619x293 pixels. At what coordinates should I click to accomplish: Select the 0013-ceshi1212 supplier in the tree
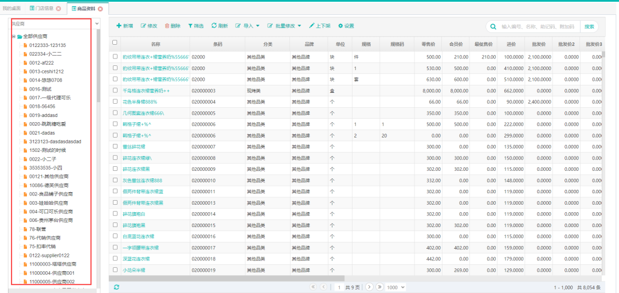[x=46, y=72]
